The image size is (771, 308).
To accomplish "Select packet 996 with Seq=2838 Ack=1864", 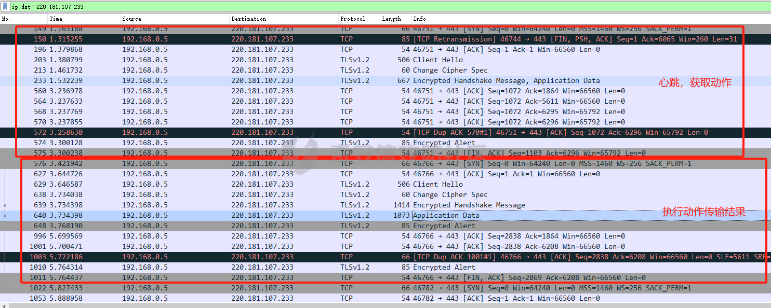I will [x=385, y=236].
